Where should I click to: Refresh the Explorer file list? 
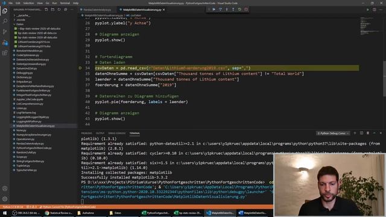coord(59,10)
